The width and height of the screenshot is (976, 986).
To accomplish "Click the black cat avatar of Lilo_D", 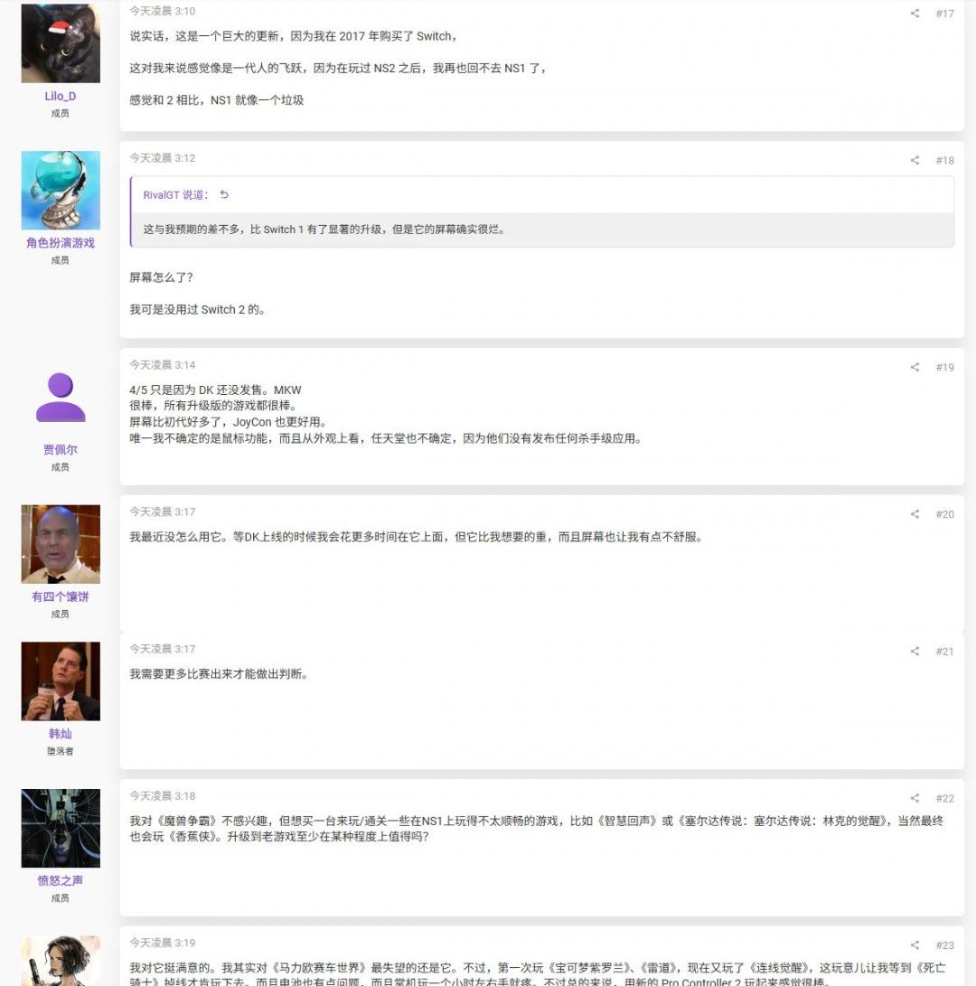I will pos(61,43).
